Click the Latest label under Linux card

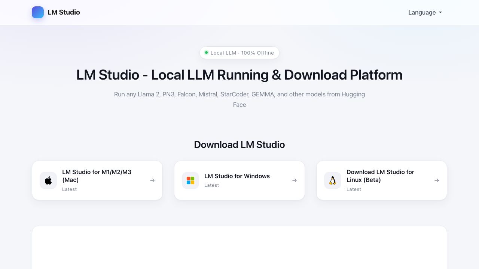click(354, 189)
